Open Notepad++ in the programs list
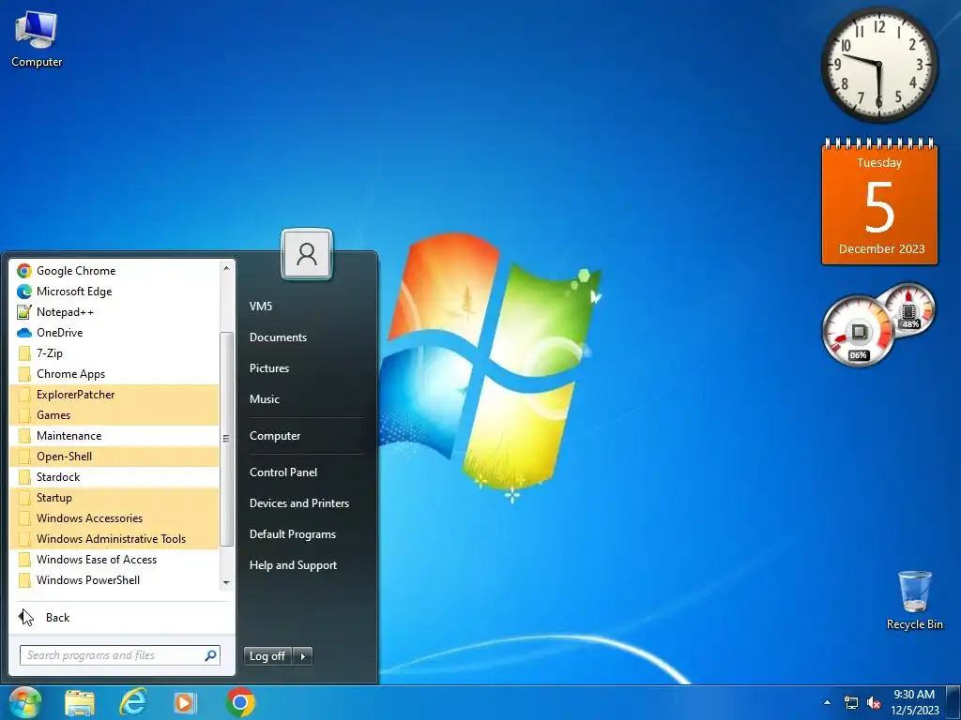Image resolution: width=961 pixels, height=720 pixels. (x=114, y=312)
